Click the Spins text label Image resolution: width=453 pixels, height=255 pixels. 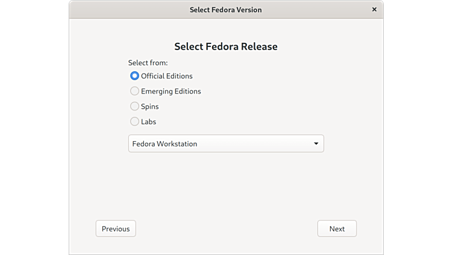click(150, 106)
